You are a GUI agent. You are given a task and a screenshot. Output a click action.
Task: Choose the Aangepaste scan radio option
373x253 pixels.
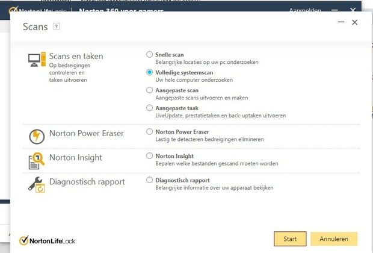click(x=150, y=90)
